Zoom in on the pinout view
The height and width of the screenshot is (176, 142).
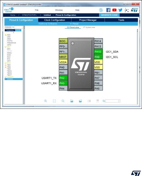pyautogui.click(x=46, y=101)
